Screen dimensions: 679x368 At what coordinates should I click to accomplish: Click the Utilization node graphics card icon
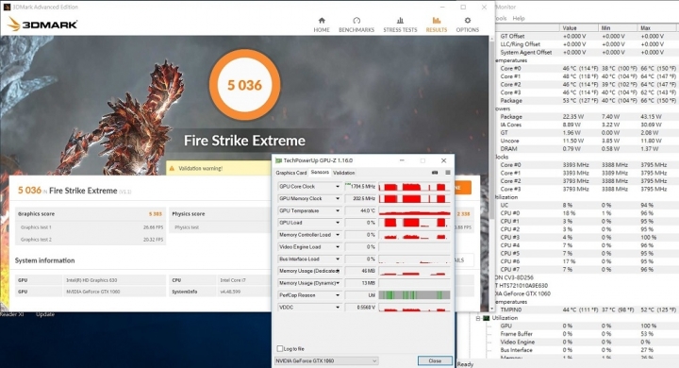[487, 318]
